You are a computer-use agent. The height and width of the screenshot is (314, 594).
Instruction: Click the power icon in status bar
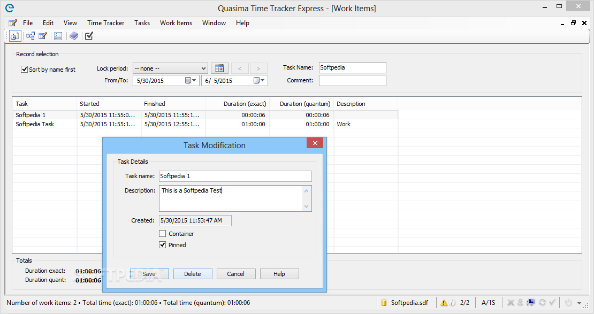pyautogui.click(x=568, y=302)
